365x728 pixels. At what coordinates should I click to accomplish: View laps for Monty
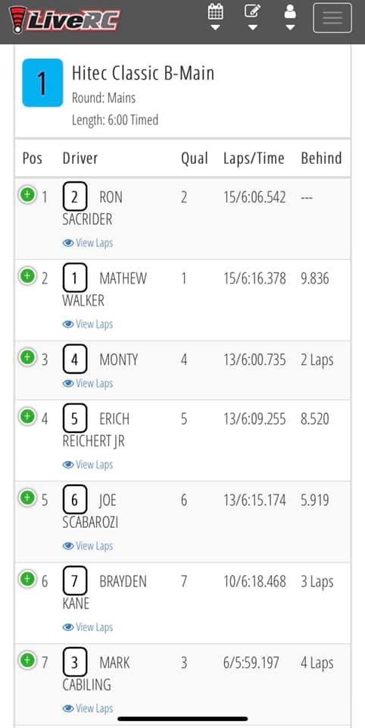pos(88,383)
